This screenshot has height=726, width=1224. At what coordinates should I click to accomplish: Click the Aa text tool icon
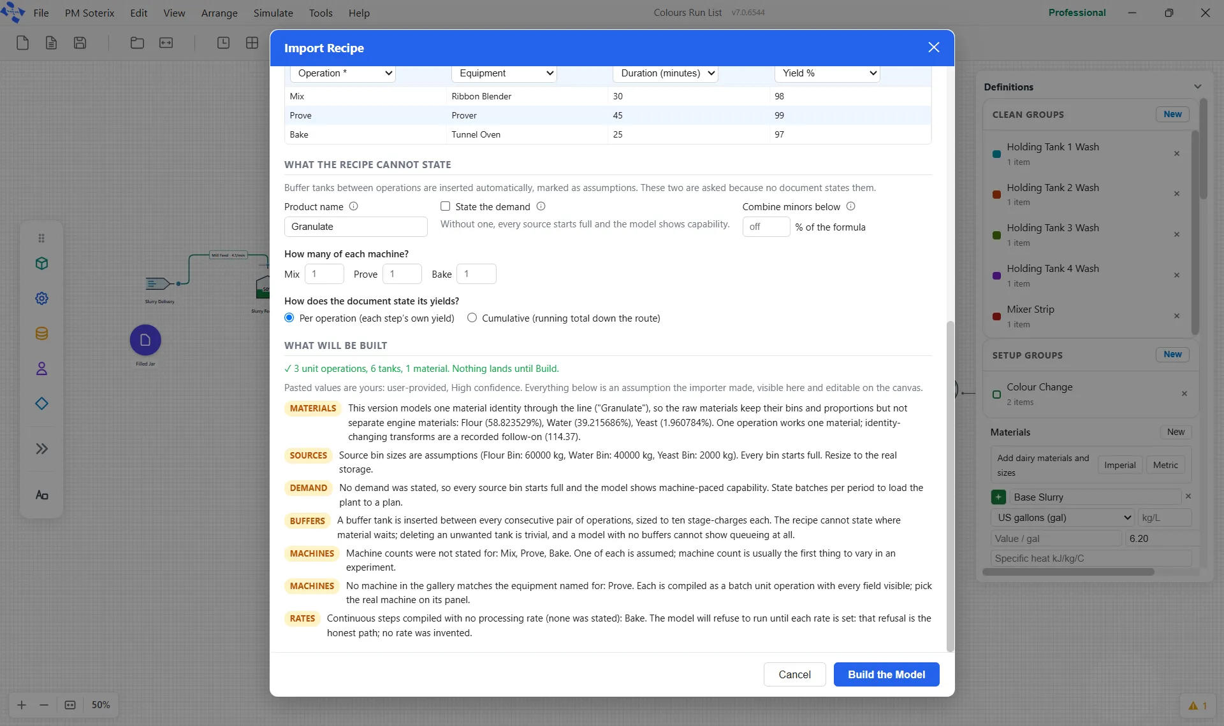click(x=41, y=495)
